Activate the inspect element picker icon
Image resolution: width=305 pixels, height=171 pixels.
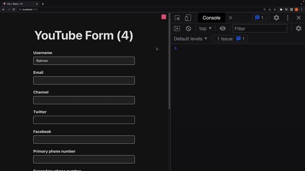177,18
